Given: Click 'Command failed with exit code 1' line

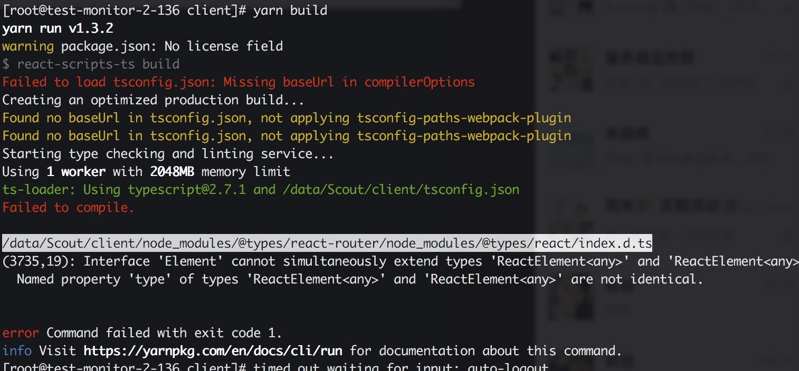Looking at the screenshot, I should (142, 333).
